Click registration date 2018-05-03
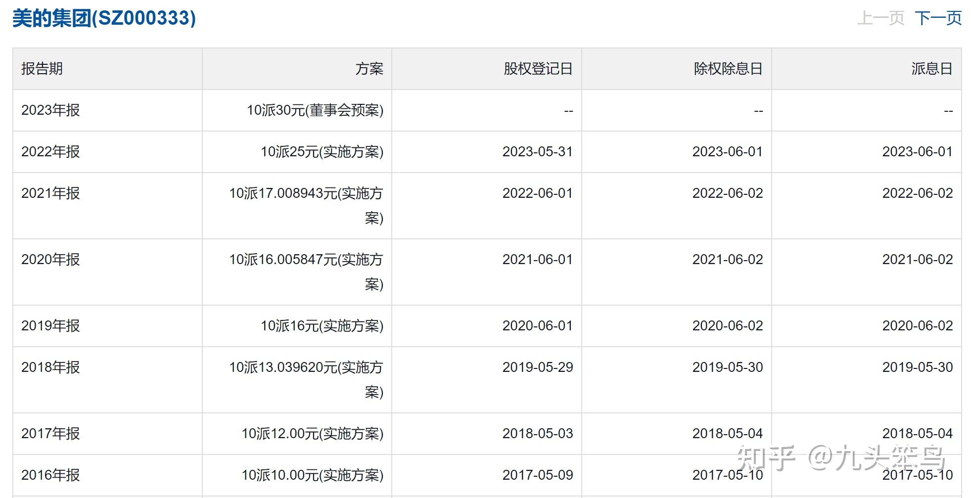Image resolution: width=971 pixels, height=498 pixels. coord(537,434)
